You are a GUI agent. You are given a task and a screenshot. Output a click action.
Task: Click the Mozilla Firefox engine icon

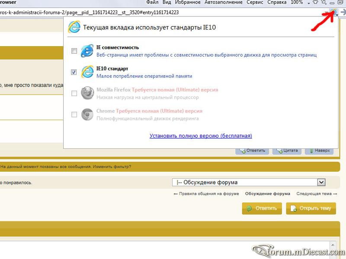(x=87, y=93)
